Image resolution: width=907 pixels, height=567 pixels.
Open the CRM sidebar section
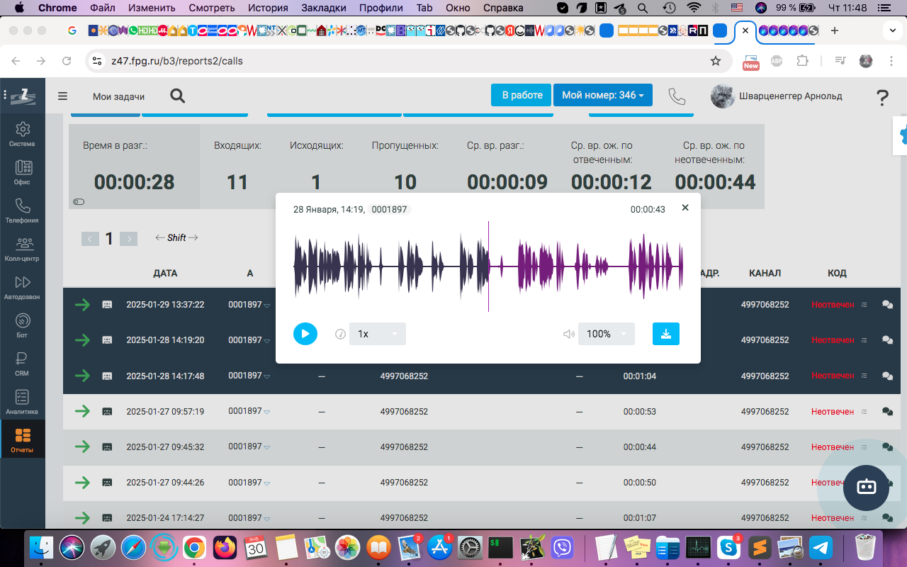(x=23, y=364)
